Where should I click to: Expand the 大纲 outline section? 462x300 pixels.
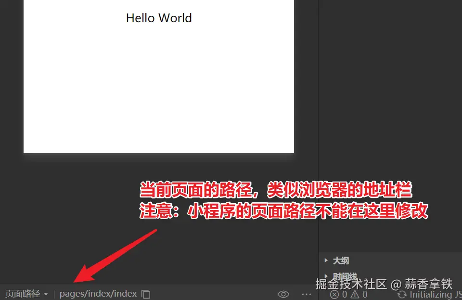click(340, 260)
